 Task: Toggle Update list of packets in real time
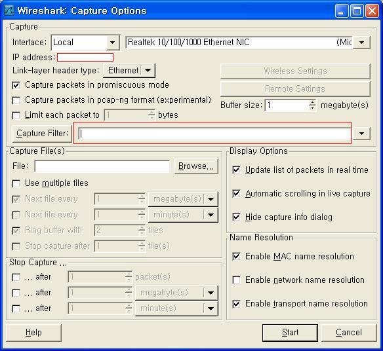click(236, 170)
